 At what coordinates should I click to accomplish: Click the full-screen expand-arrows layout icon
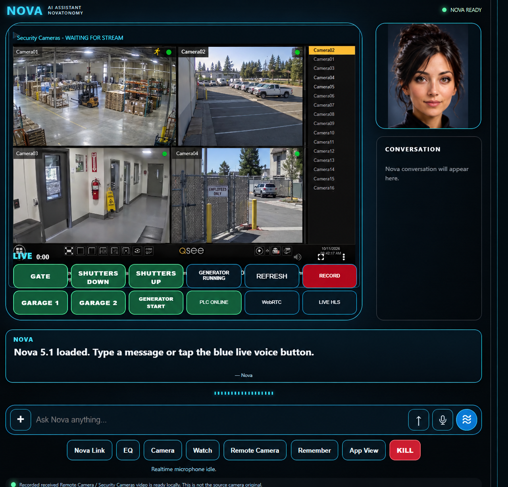tap(69, 251)
